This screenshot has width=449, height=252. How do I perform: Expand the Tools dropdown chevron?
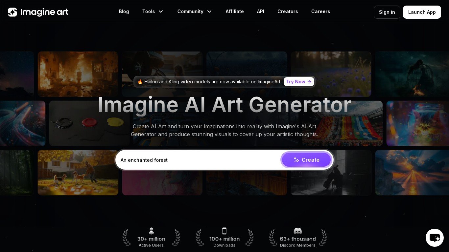click(x=161, y=11)
